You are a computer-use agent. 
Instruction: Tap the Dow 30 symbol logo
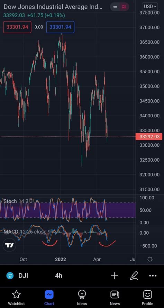pos(10,275)
